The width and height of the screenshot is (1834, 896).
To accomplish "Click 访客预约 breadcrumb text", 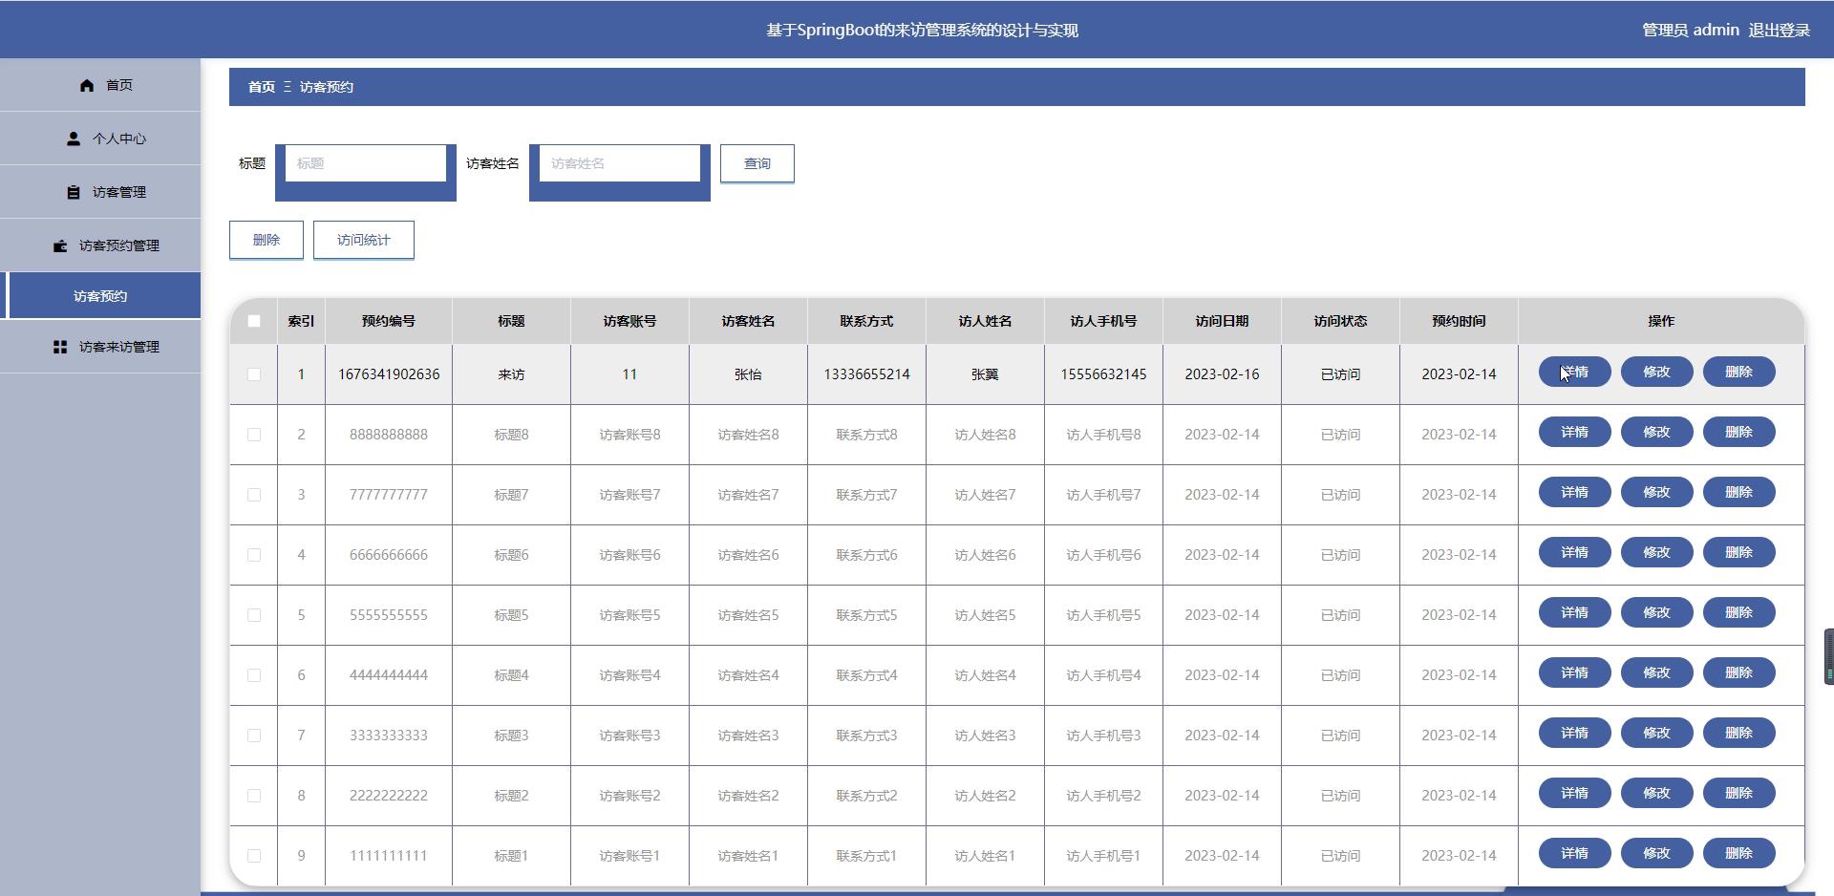I will [x=327, y=87].
